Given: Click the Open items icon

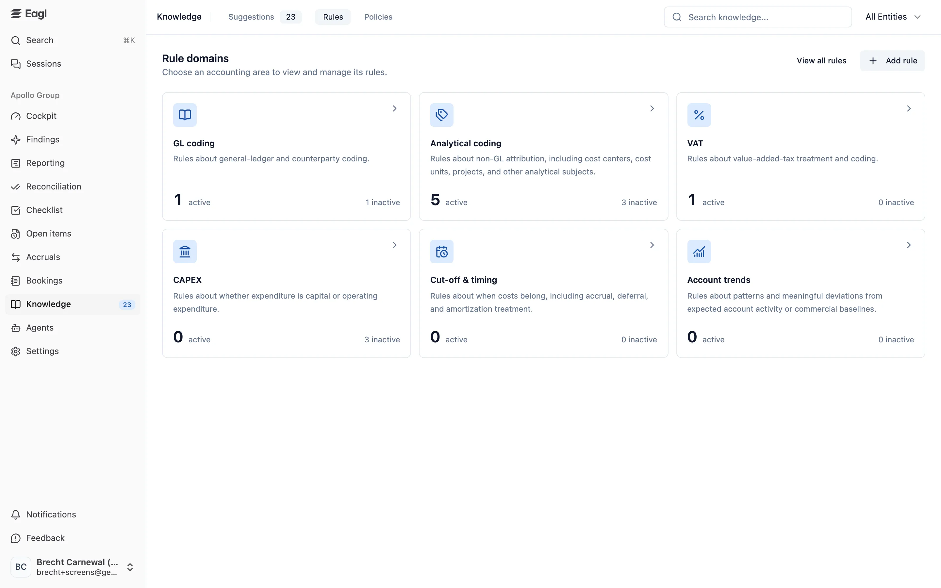Looking at the screenshot, I should pyautogui.click(x=16, y=234).
